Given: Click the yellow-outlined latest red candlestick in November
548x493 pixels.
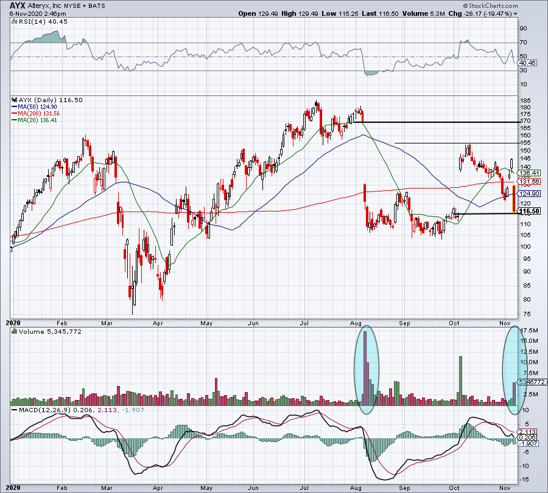Looking at the screenshot, I should point(513,199).
